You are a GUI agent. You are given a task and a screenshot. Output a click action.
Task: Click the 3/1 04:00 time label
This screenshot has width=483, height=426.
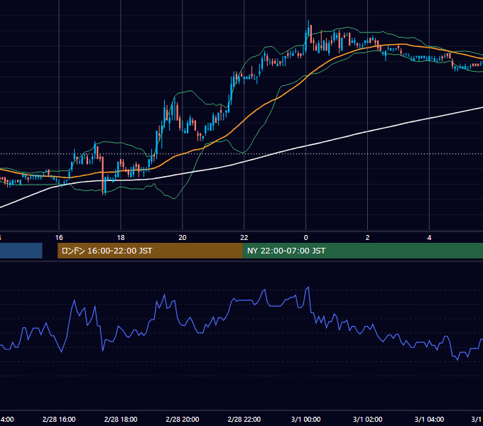[x=430, y=419]
